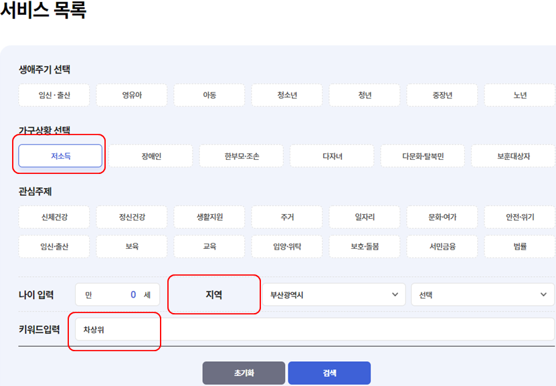
Task: Deselect the highlighted 저소득 household filter
Action: (60, 155)
